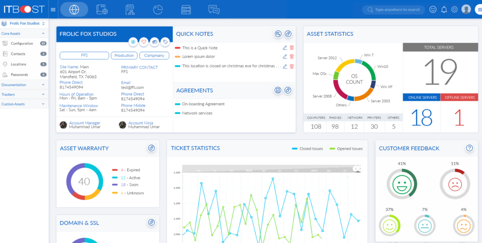This screenshot has width=482, height=243.
Task: Click the smiley face feedback icon
Action: pyautogui.click(x=433, y=9)
